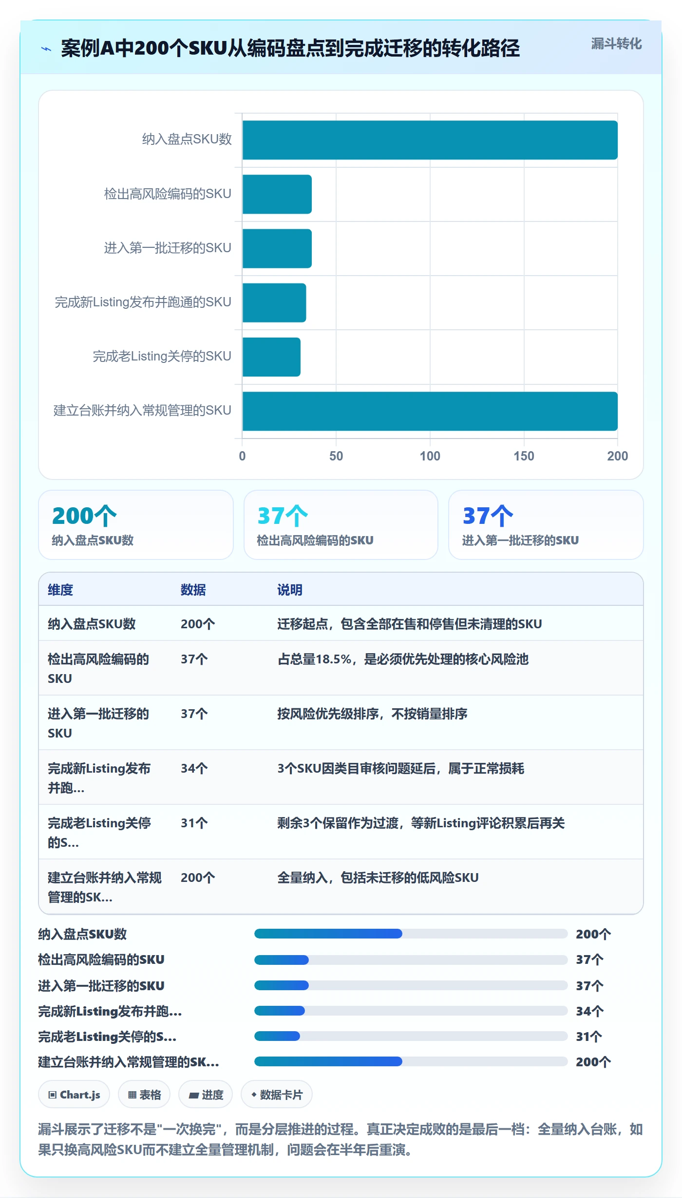This screenshot has height=1198, width=682.
Task: Click the progress bar for 检出高风险编码的SKU
Action: (411, 959)
